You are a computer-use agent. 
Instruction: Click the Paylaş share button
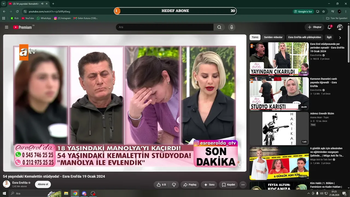click(190, 185)
